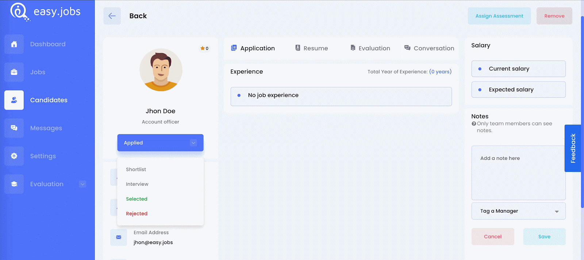This screenshot has width=584, height=260.
Task: Click the Assign Assessment button
Action: tap(499, 16)
